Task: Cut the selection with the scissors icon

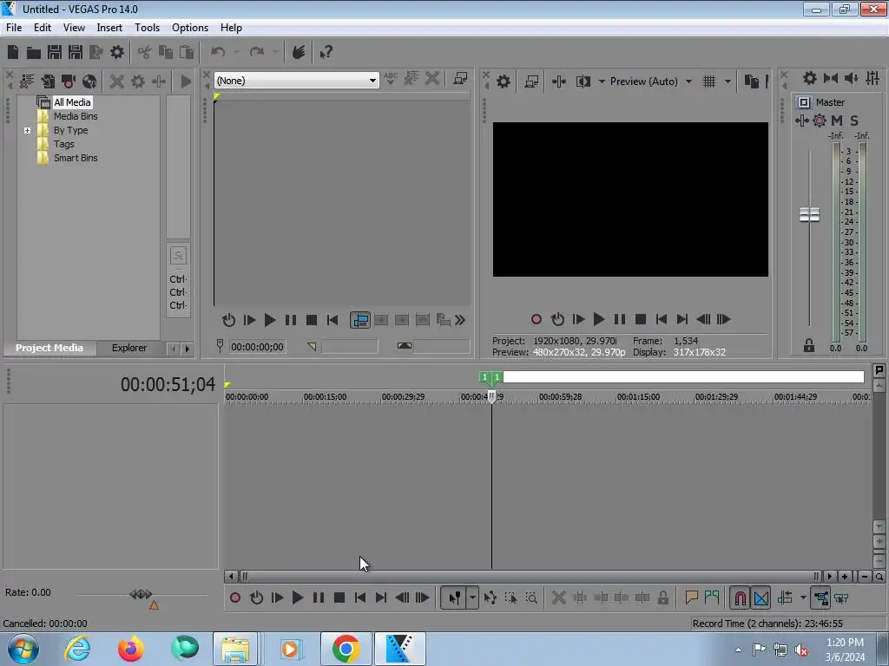Action: (145, 52)
